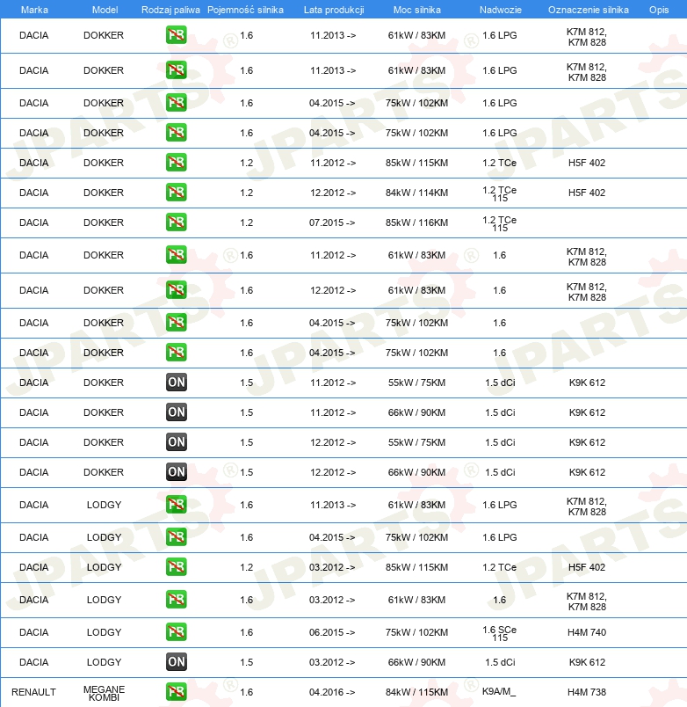Click 1.6 LPG in the Lodgy 04.2015 row
The height and width of the screenshot is (707, 687).
pos(500,537)
